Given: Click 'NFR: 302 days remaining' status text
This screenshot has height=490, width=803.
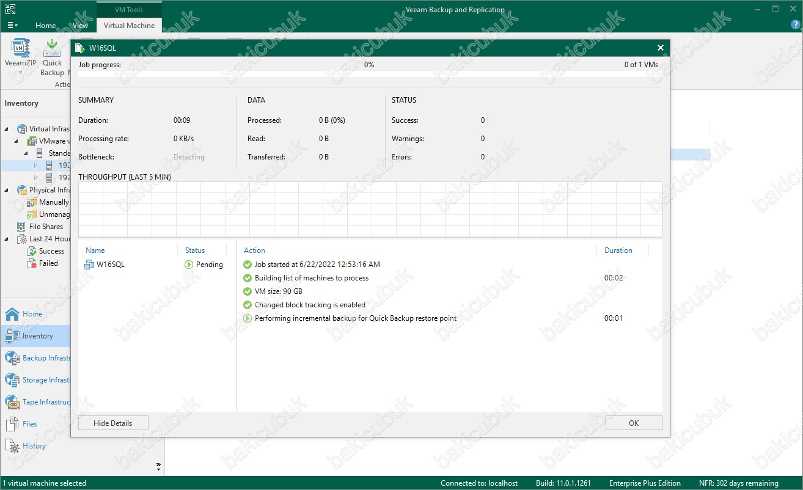Looking at the screenshot, I should pos(739,483).
